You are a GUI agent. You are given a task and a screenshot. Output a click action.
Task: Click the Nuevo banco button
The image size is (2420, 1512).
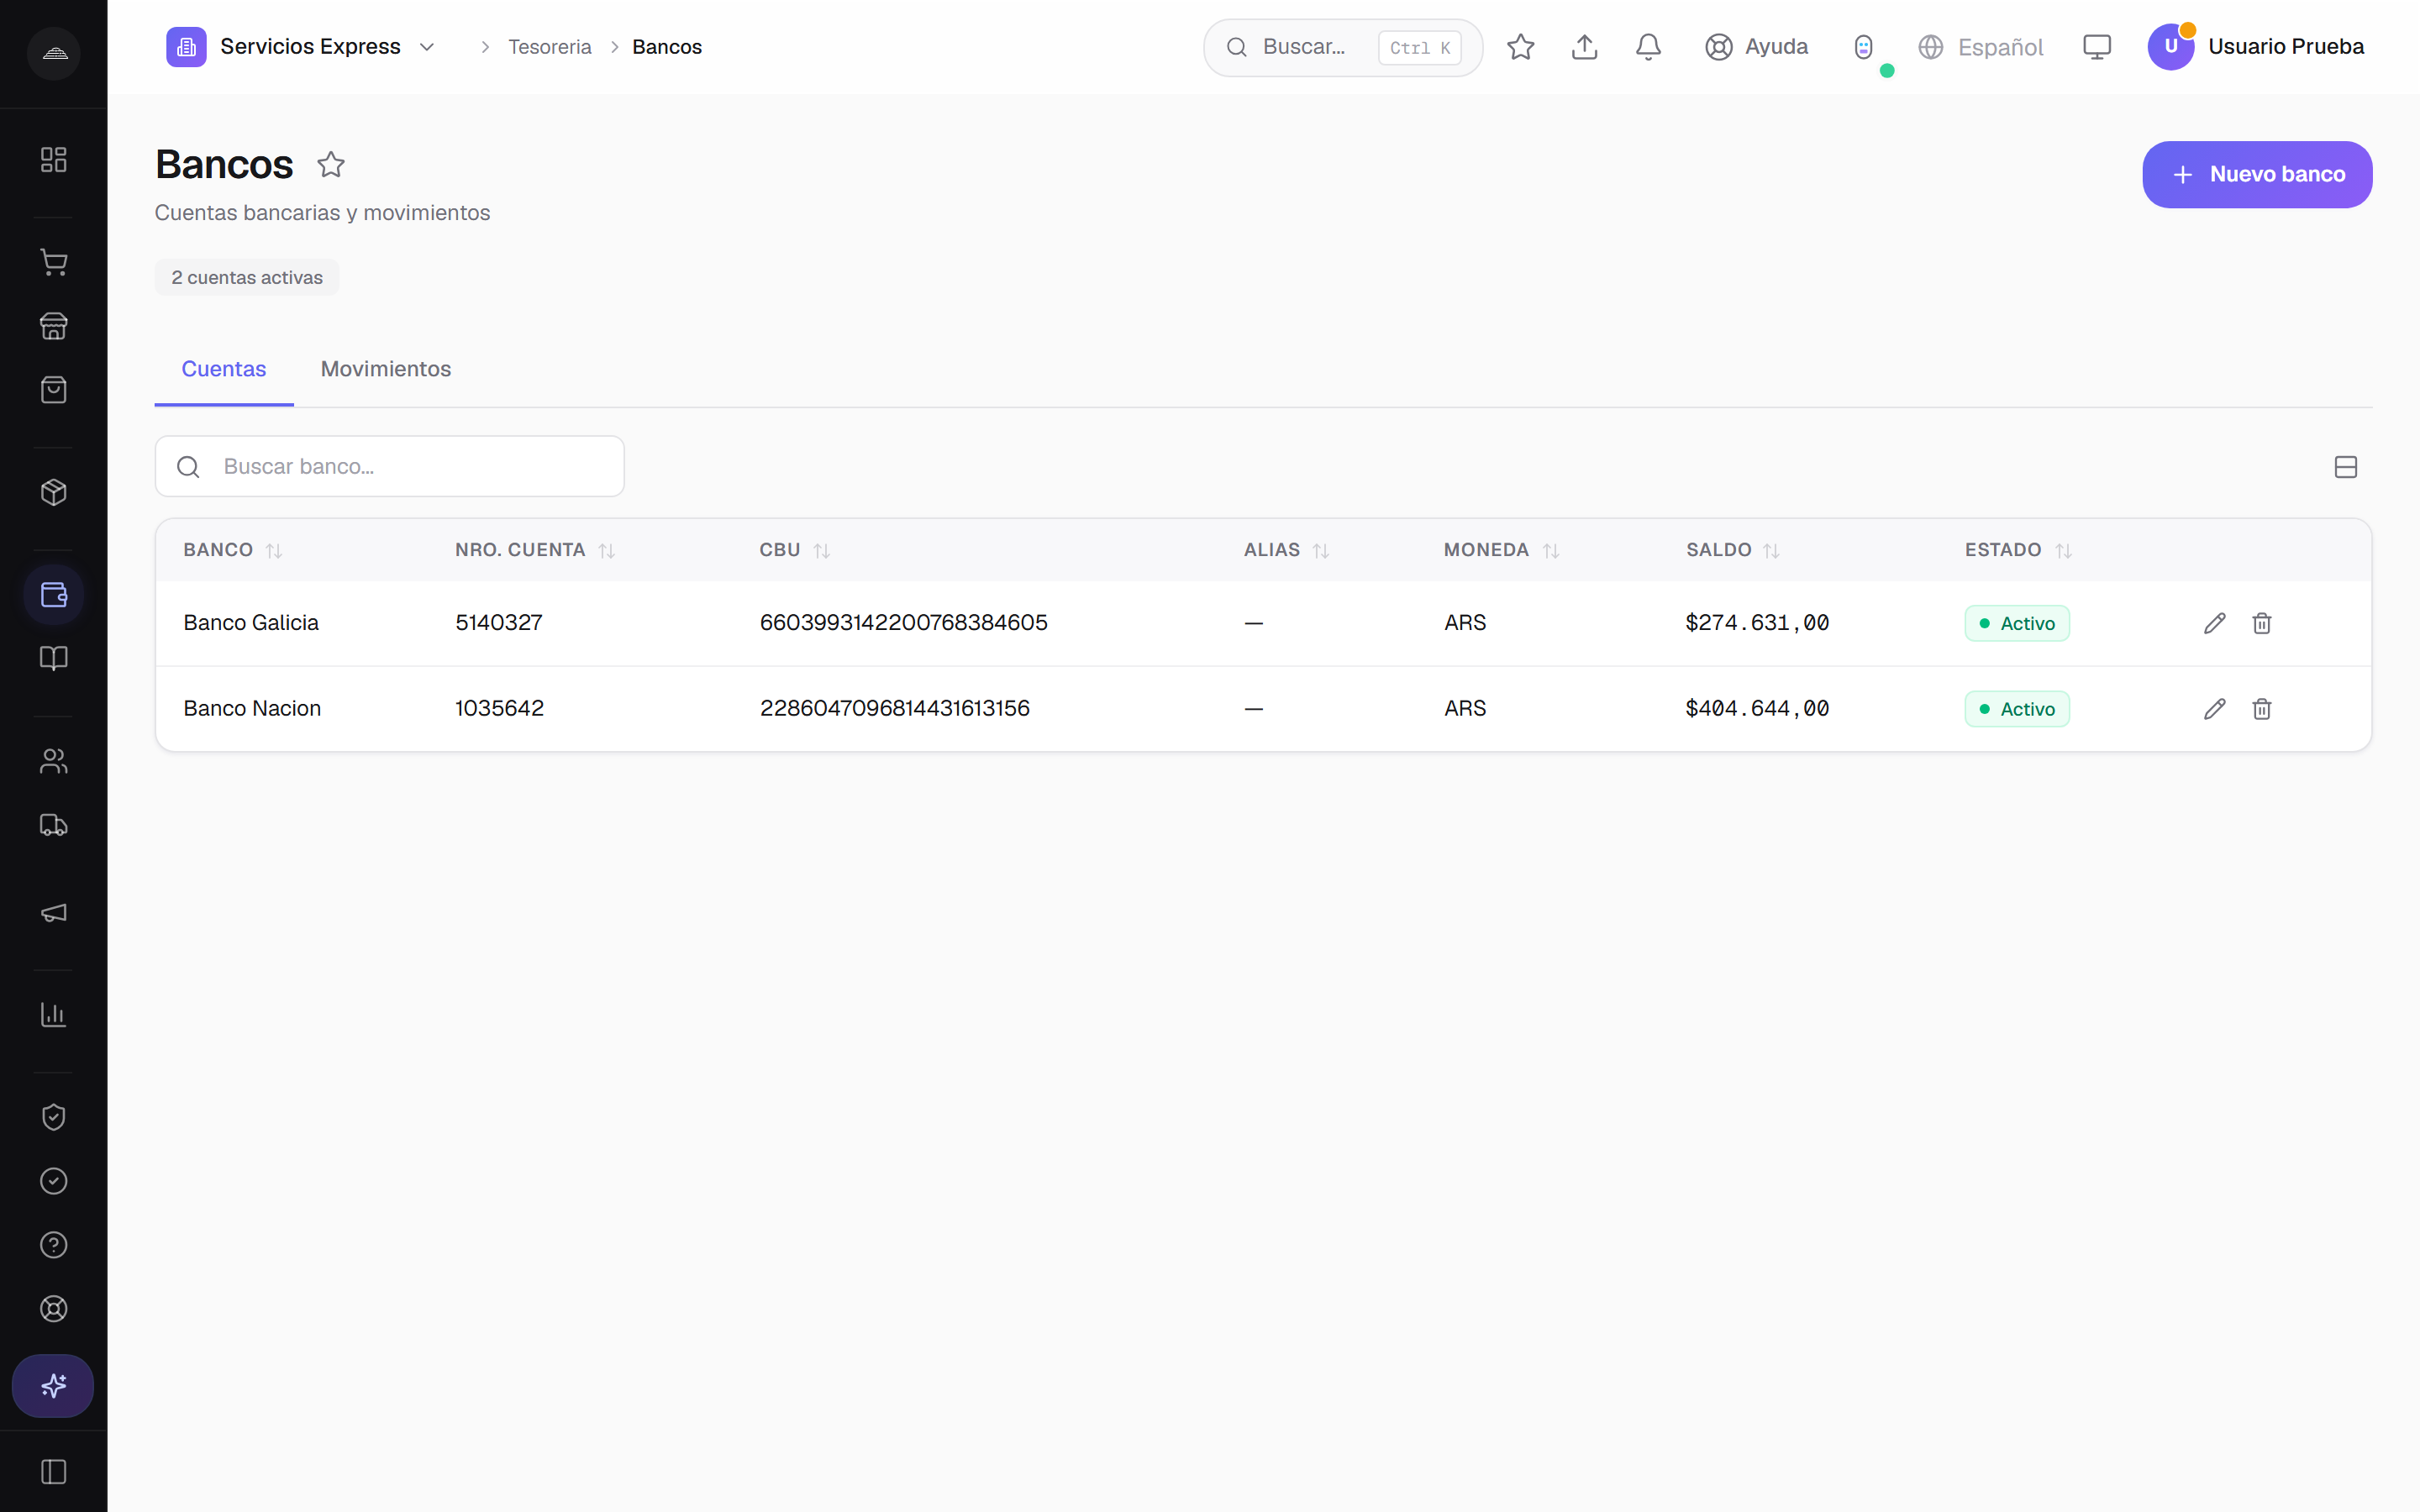2257,174
